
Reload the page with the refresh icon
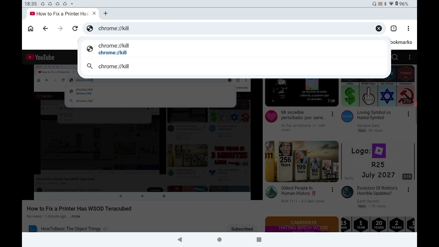[75, 28]
